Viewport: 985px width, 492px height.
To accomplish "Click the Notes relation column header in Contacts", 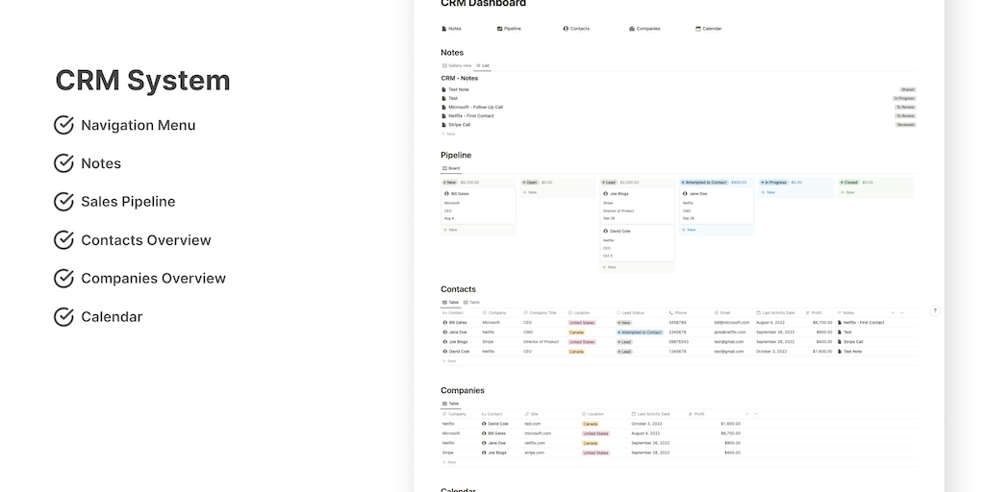I will click(845, 312).
